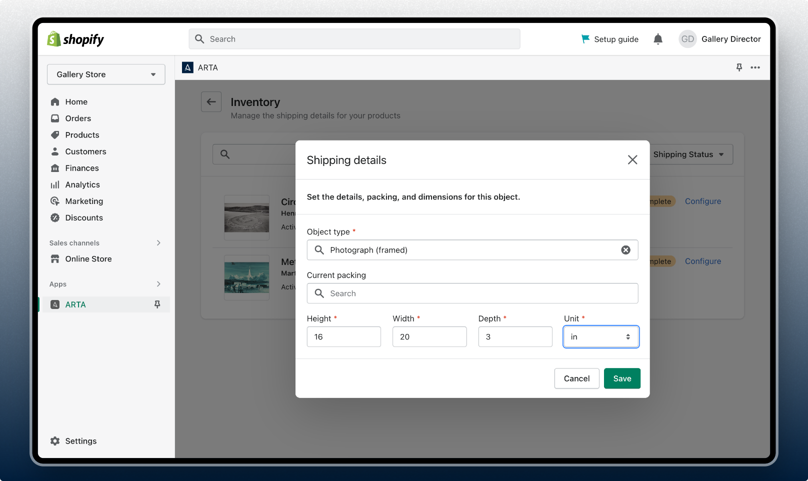
Task: Click the pin icon next to ARTA in sidebar
Action: point(157,304)
